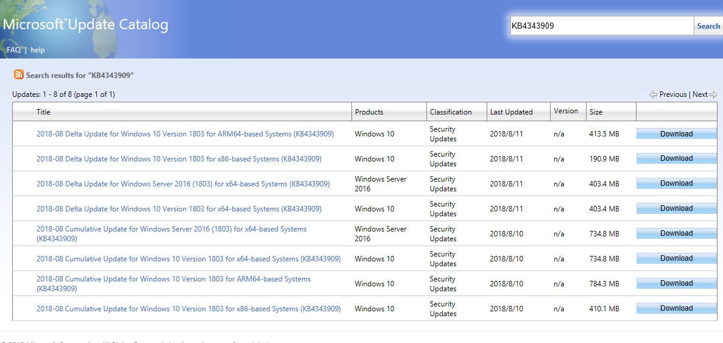The width and height of the screenshot is (723, 343).
Task: Sort by the Last Updated column header
Action: coord(511,112)
